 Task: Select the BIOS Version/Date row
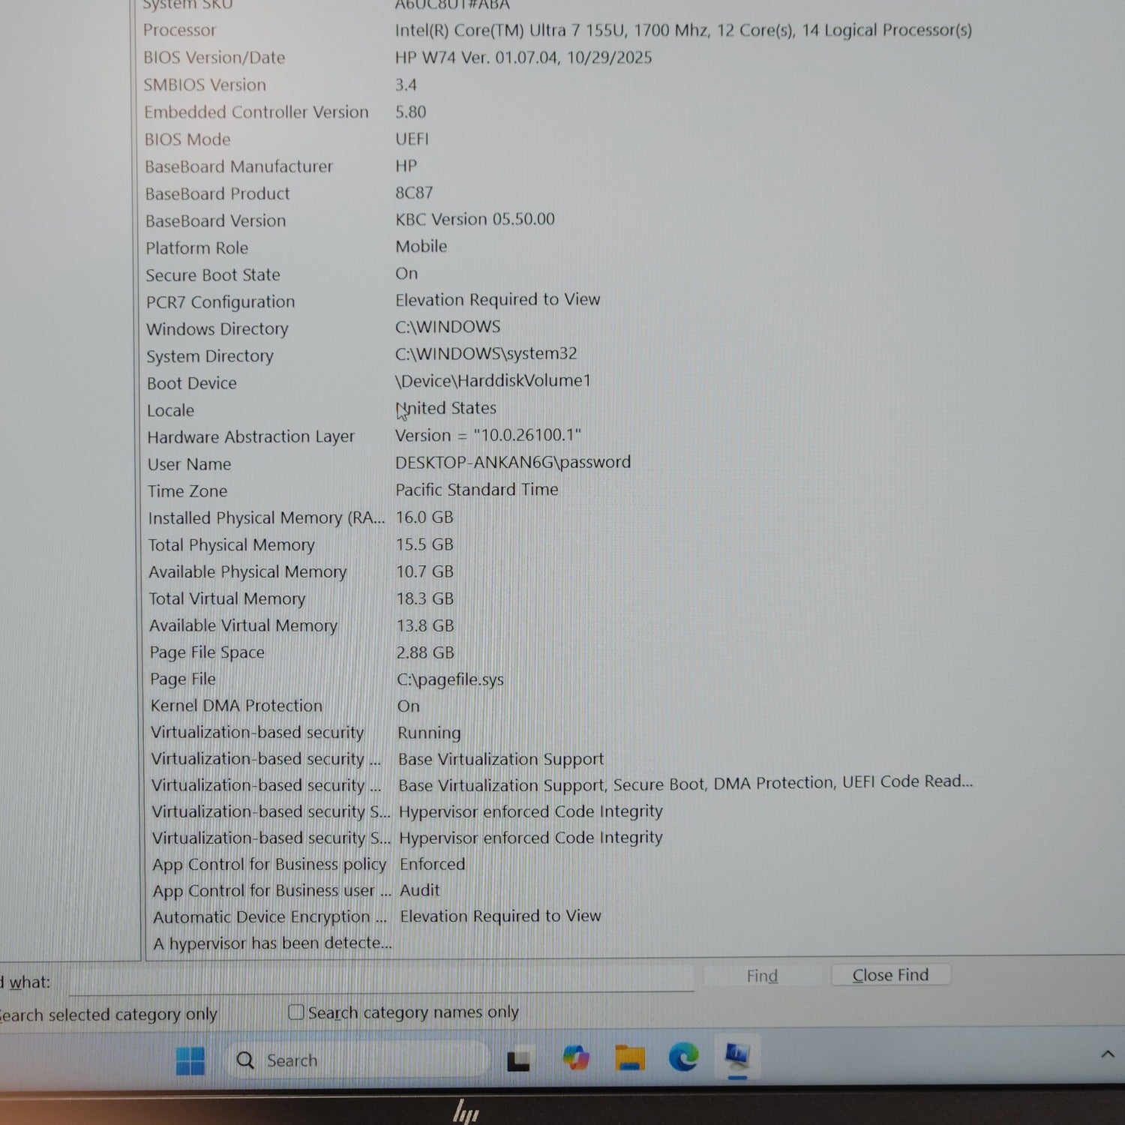(214, 58)
